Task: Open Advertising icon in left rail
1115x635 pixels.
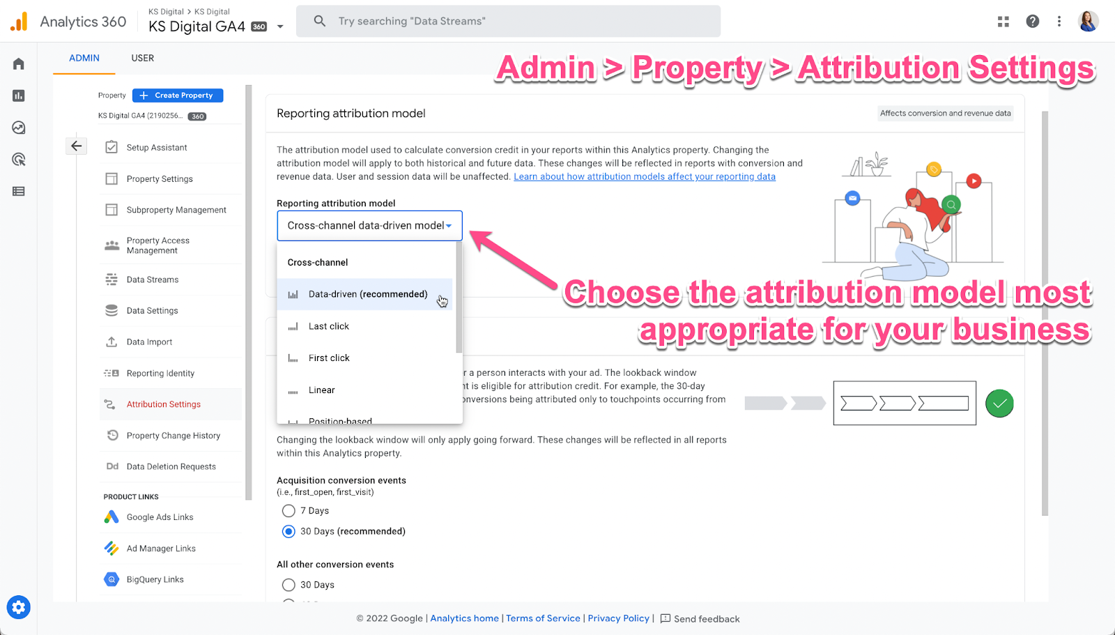Action: click(19, 160)
